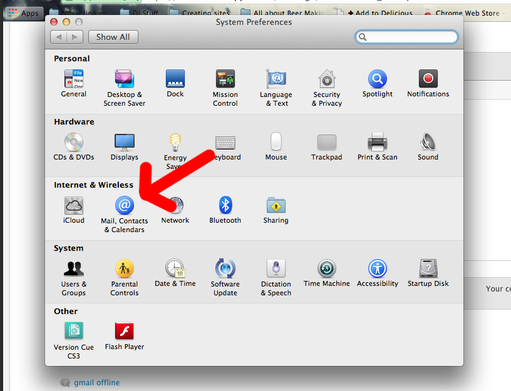Click Add to Delicious bookmark
Viewport: 511px width, 391px height.
(375, 13)
